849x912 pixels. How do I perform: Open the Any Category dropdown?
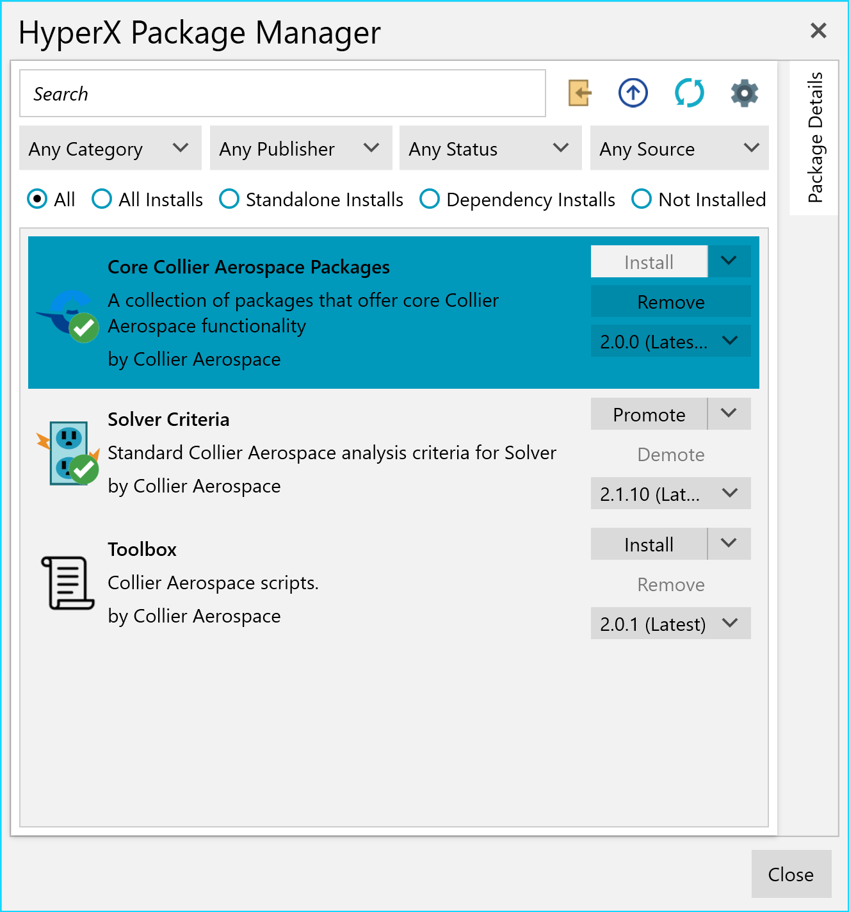coord(110,148)
